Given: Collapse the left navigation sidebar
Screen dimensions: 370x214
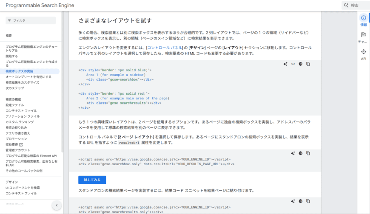Looking at the screenshot, I should tap(57, 205).
